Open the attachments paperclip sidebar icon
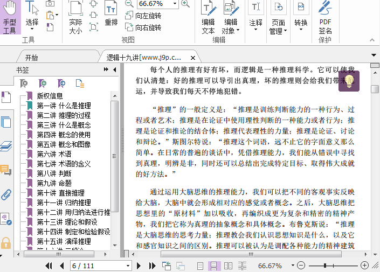 click(6, 194)
